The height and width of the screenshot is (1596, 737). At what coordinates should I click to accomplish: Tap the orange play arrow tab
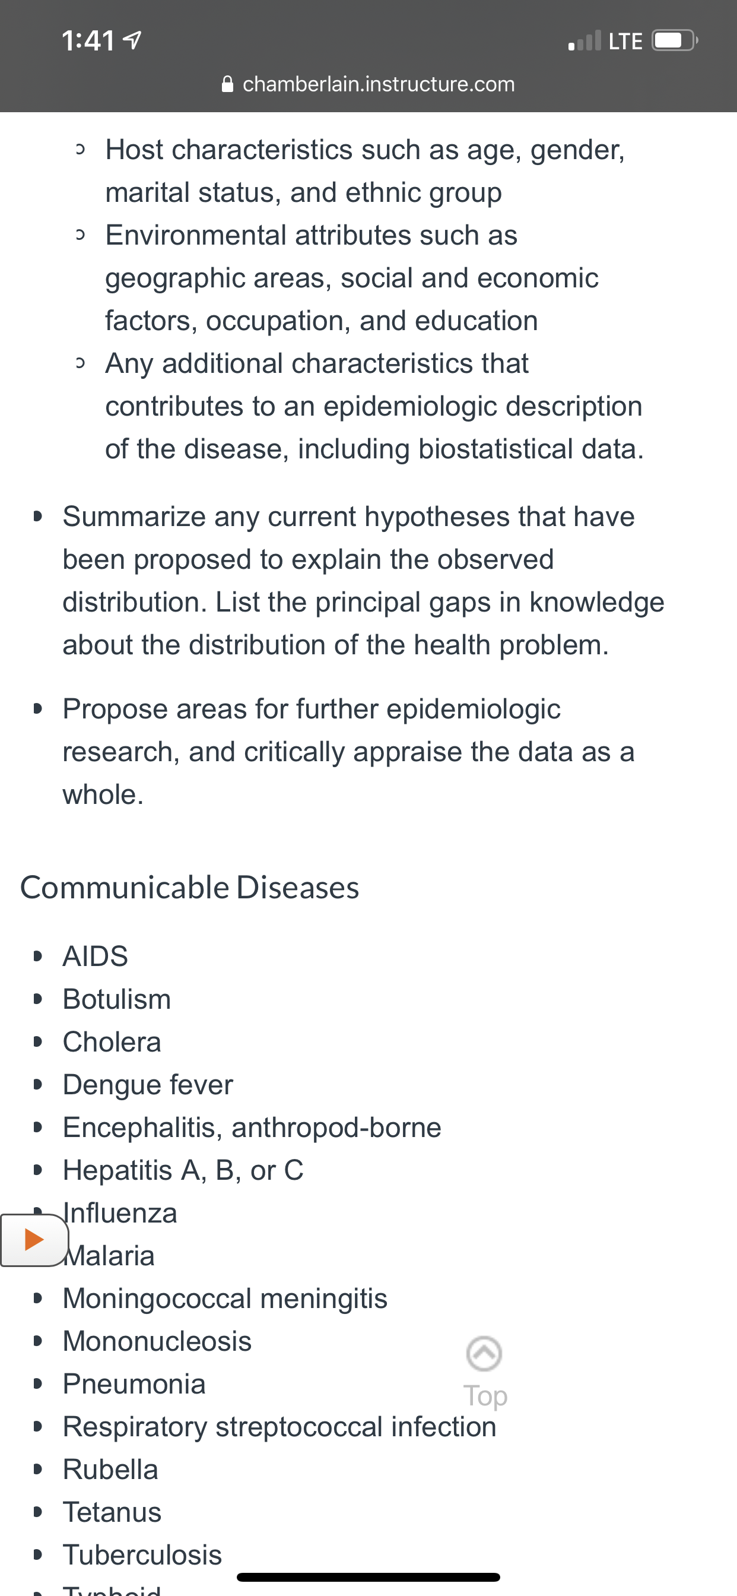click(34, 1240)
